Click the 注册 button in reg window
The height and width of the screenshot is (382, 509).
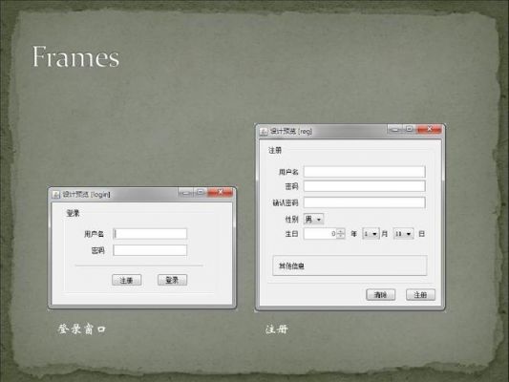421,295
